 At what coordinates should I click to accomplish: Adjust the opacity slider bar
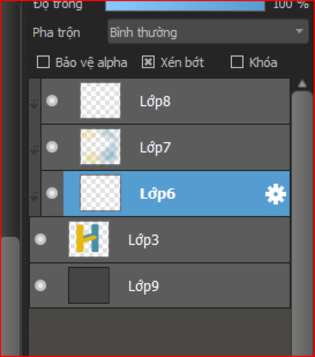coord(185,6)
